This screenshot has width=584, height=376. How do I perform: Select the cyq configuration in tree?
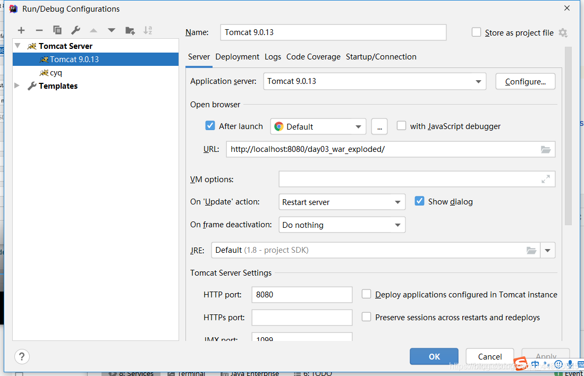coord(96,73)
